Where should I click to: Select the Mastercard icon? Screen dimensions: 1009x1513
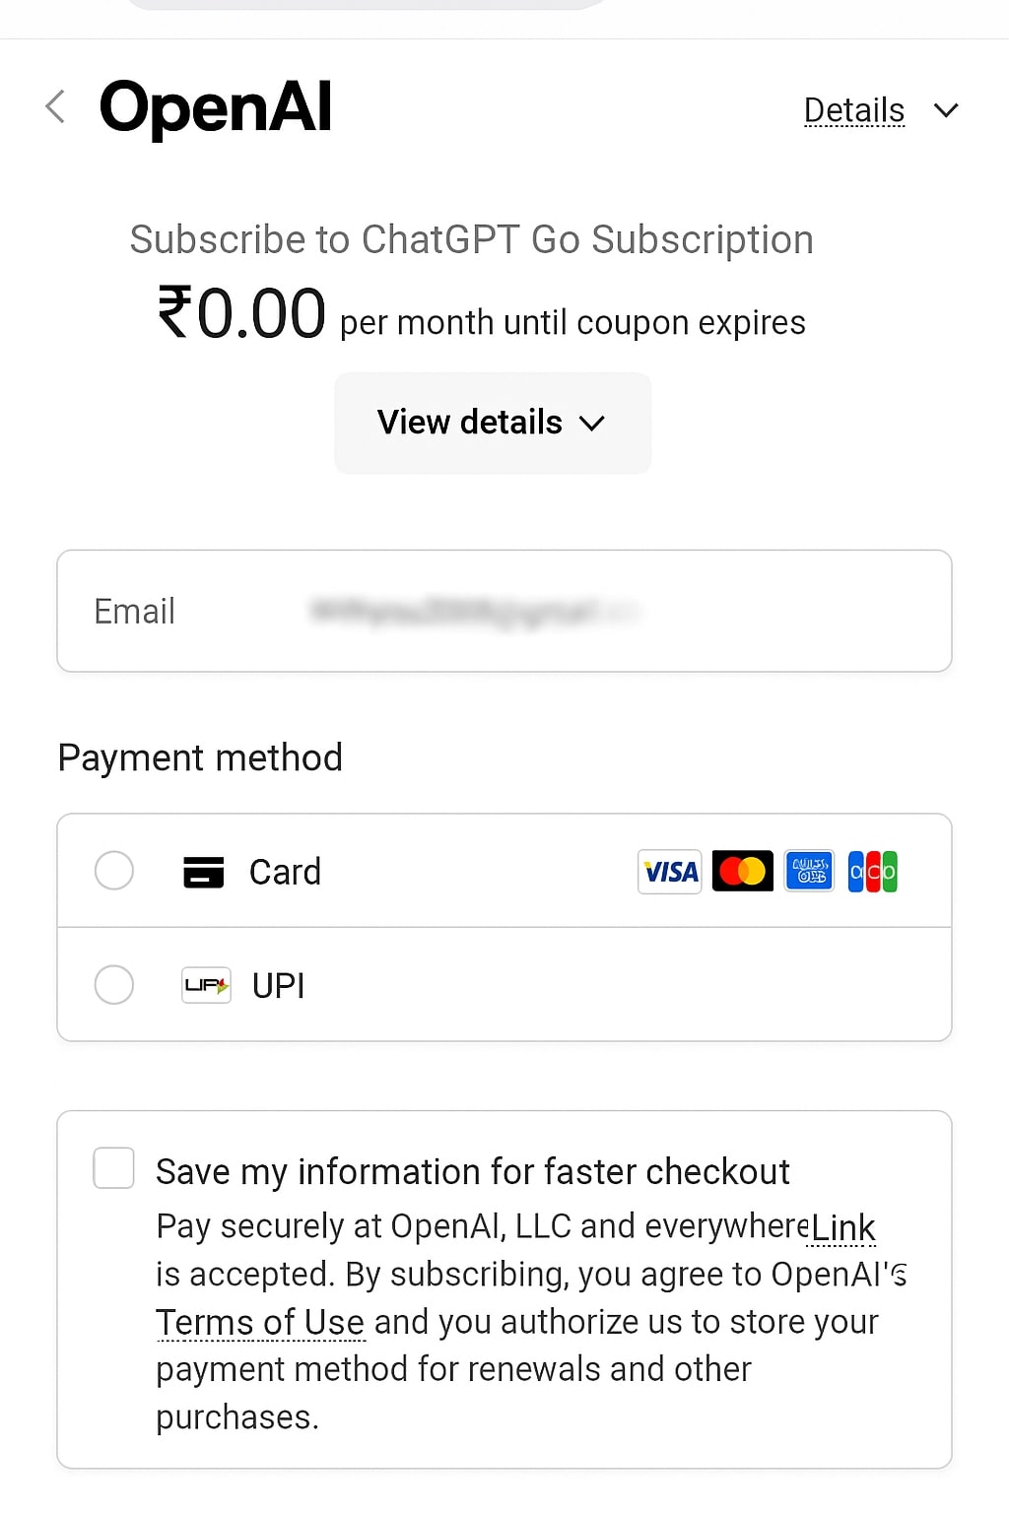742,871
